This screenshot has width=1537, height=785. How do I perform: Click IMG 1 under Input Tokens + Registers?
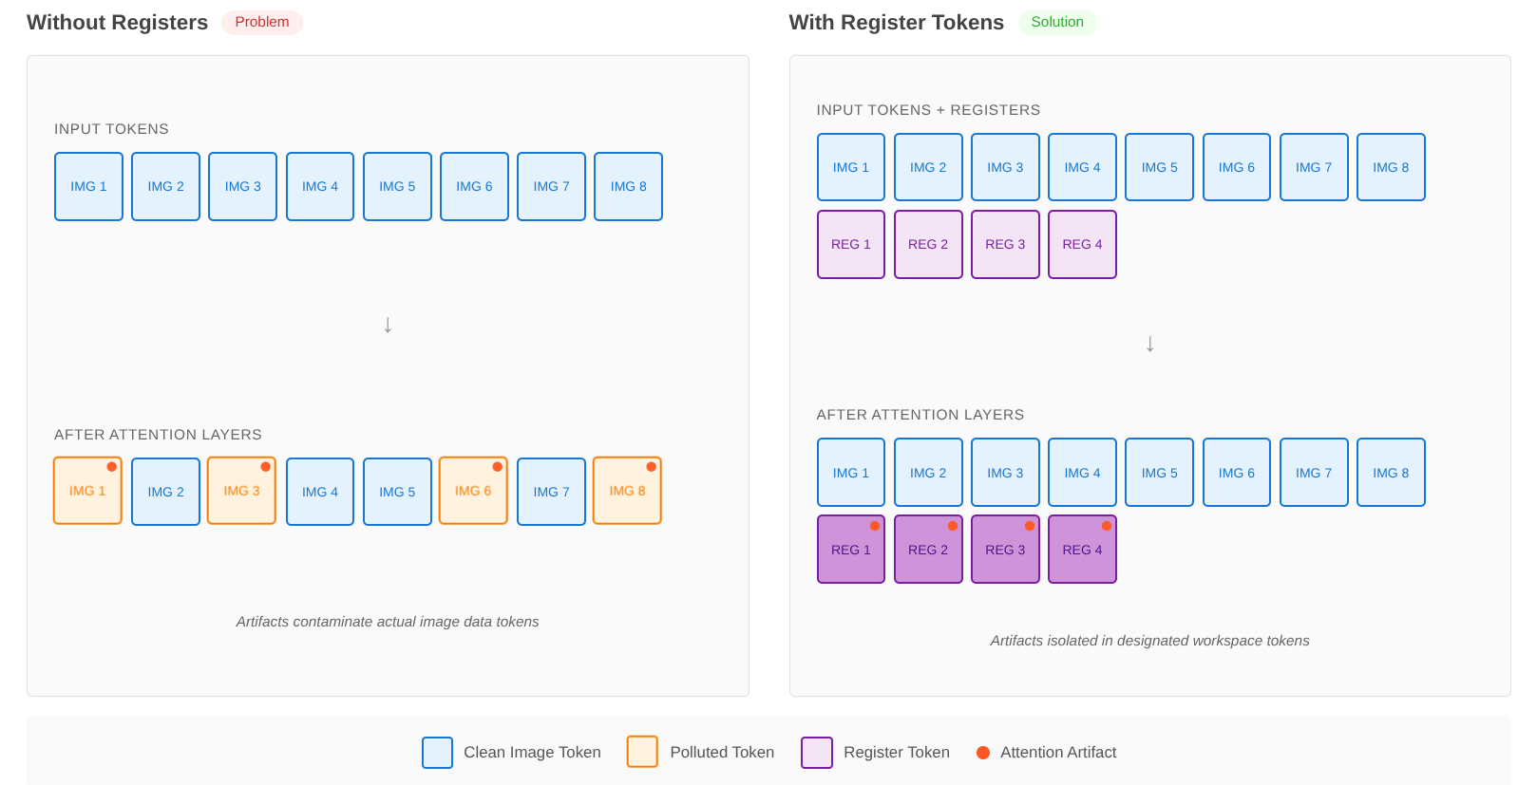[x=851, y=167]
